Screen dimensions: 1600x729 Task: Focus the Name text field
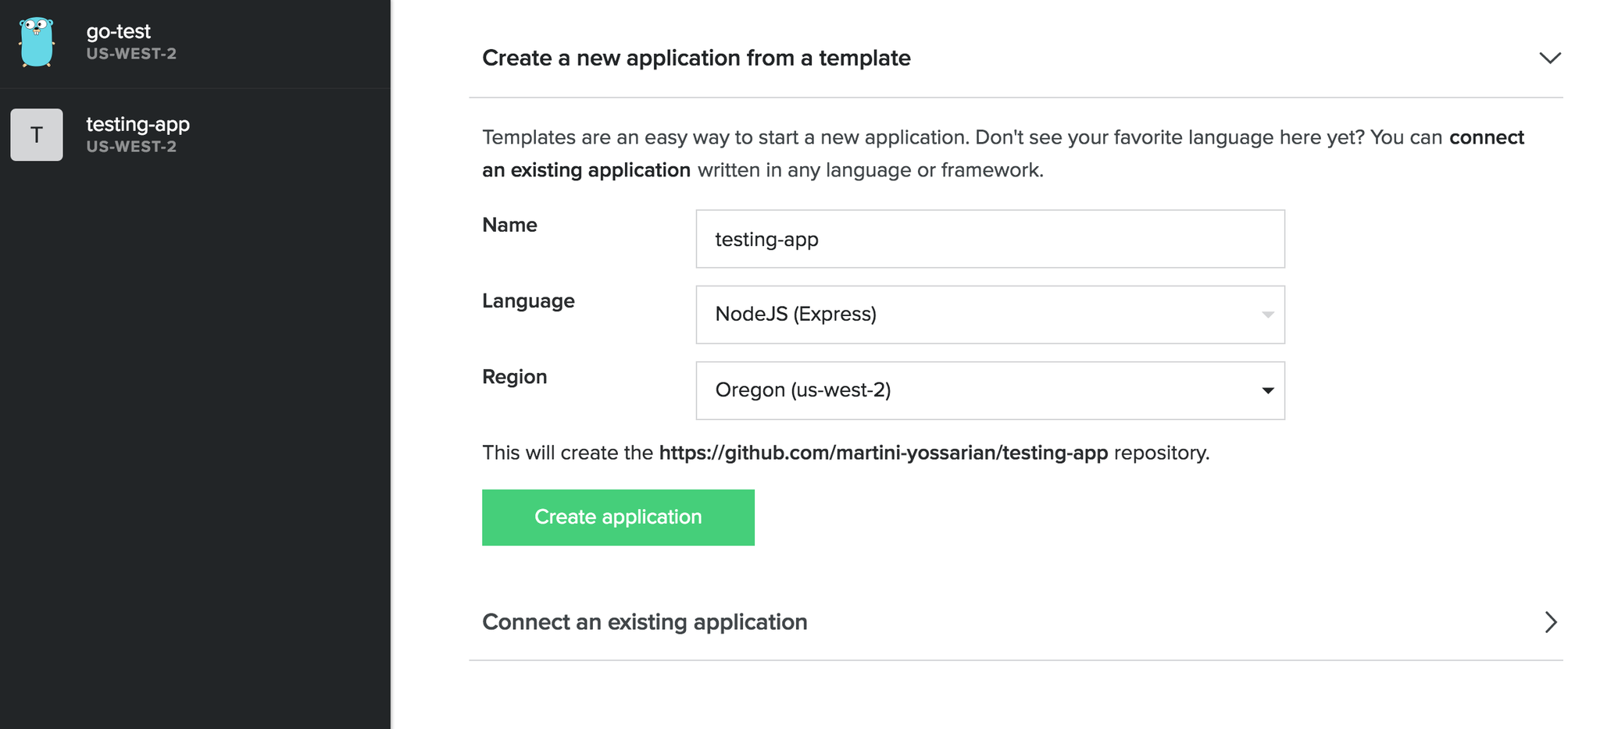pyautogui.click(x=989, y=239)
